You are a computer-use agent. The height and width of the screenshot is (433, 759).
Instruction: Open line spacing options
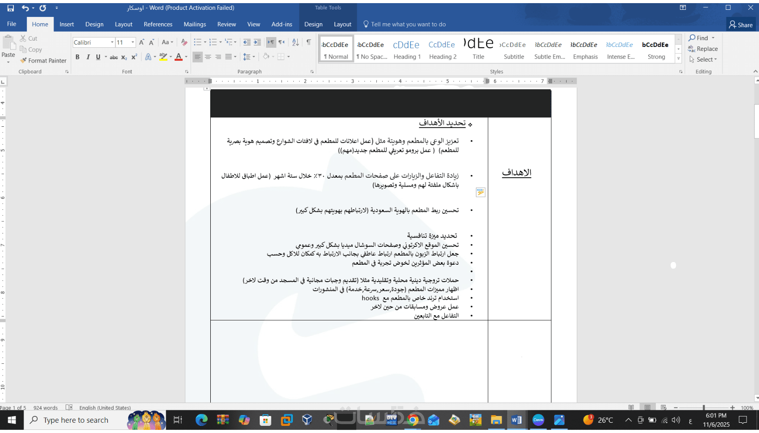(x=249, y=57)
